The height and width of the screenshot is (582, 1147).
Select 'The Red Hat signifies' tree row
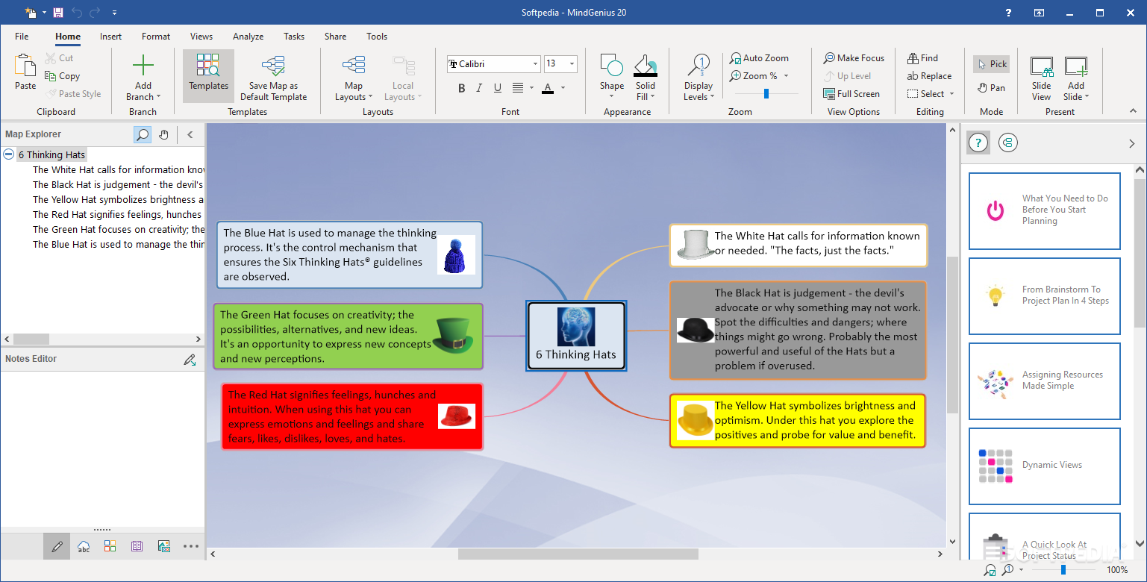pos(117,214)
